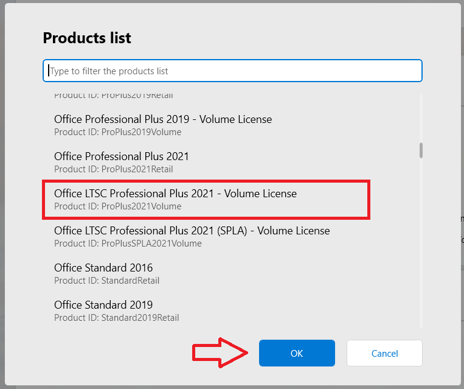Image resolution: width=464 pixels, height=389 pixels.
Task: Click the ProPlus2021Volume product ID text
Action: 118,206
